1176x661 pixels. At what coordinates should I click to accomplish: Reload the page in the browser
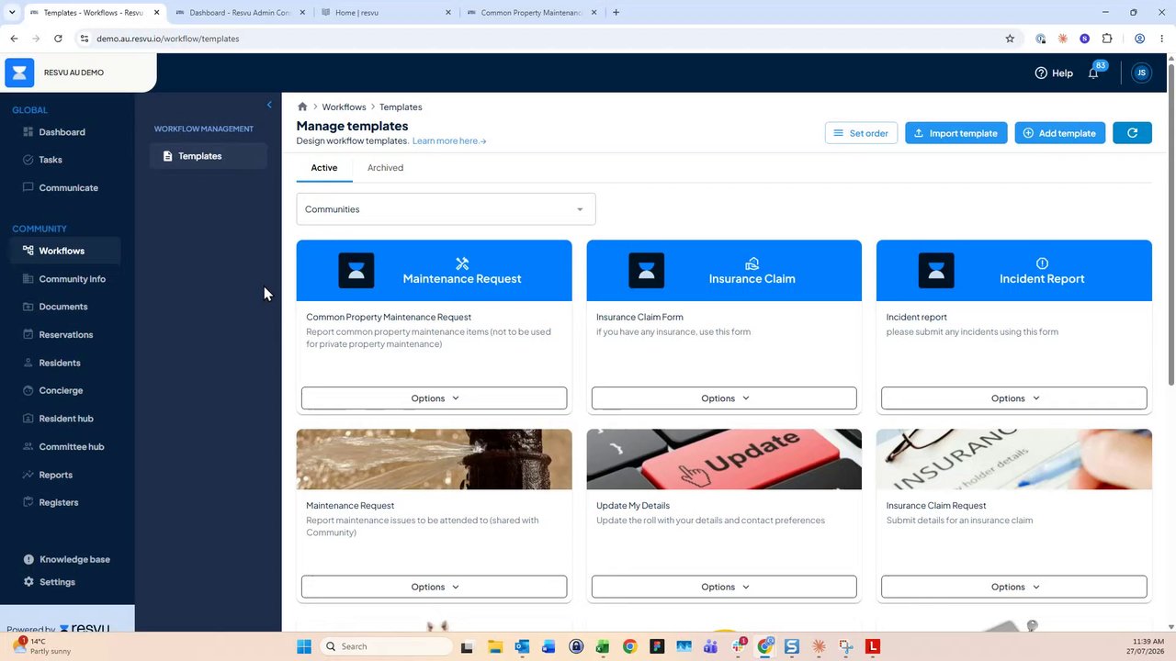pos(58,39)
